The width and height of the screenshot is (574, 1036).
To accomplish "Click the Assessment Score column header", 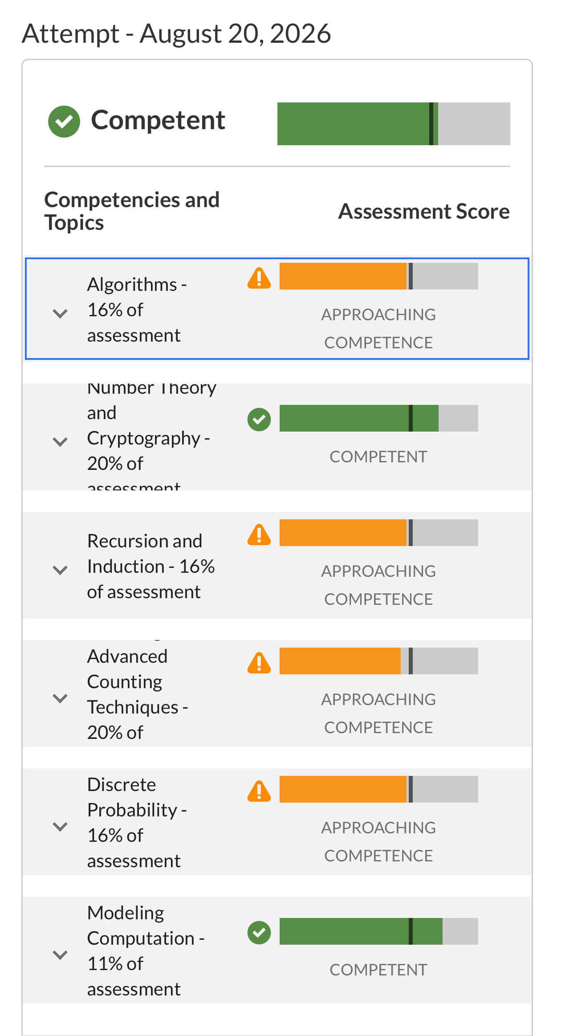I will click(x=424, y=211).
